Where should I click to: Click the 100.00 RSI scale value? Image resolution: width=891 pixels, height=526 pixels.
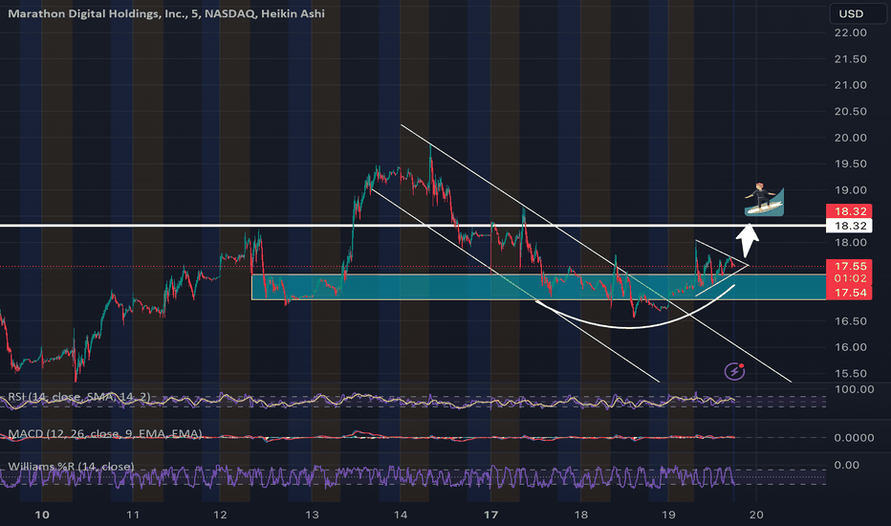tap(854, 389)
